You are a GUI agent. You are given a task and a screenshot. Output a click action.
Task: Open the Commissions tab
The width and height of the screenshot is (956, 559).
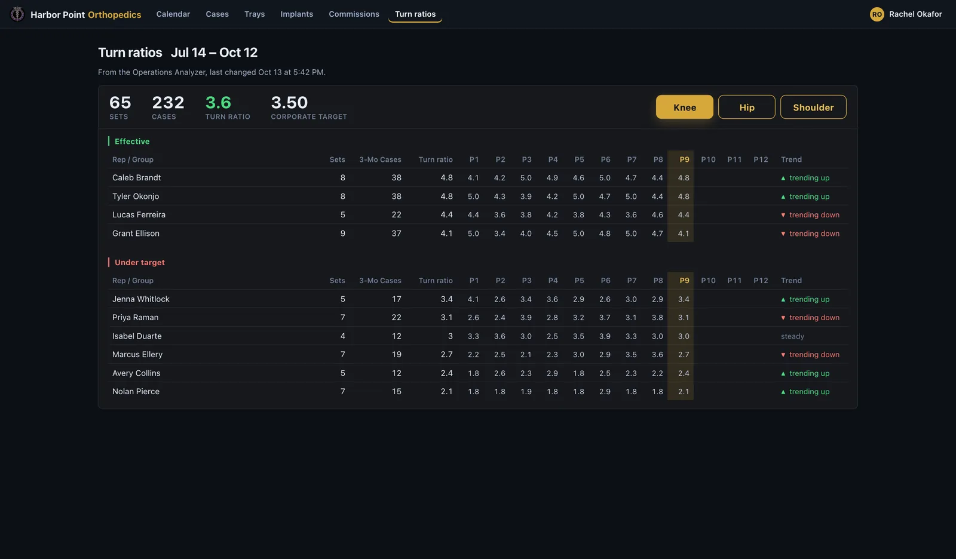(x=354, y=14)
